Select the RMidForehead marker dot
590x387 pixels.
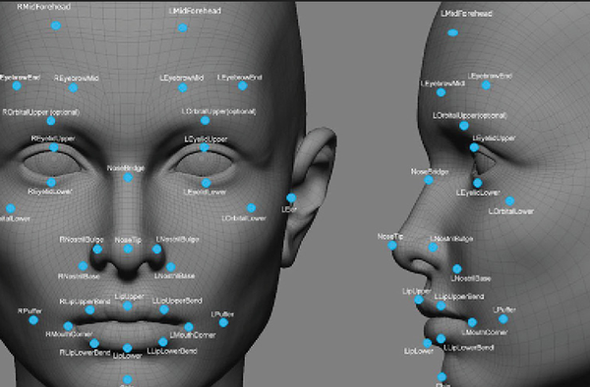[x=56, y=26]
